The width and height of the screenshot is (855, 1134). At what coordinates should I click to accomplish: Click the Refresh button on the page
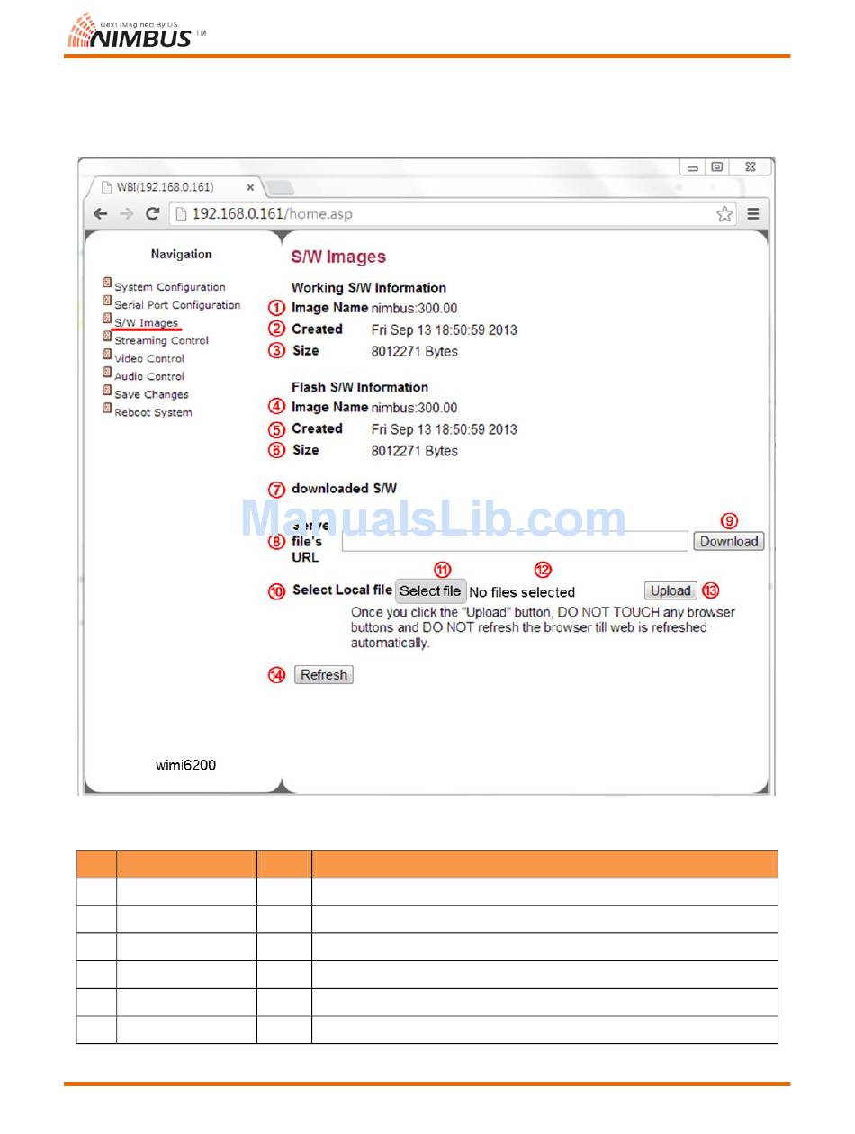click(324, 675)
